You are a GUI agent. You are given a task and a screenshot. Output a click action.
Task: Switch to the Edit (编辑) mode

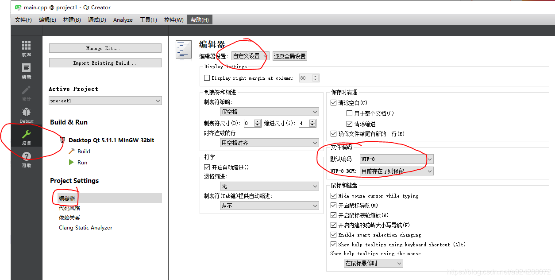(x=26, y=71)
